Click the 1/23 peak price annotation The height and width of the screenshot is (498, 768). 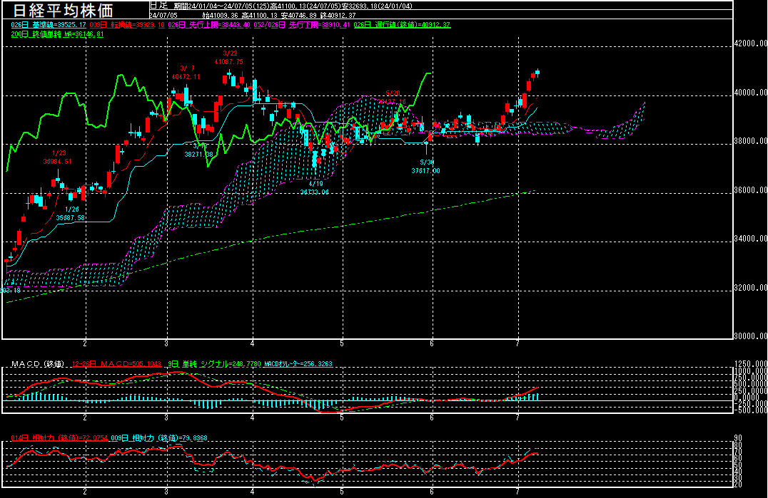(x=57, y=157)
